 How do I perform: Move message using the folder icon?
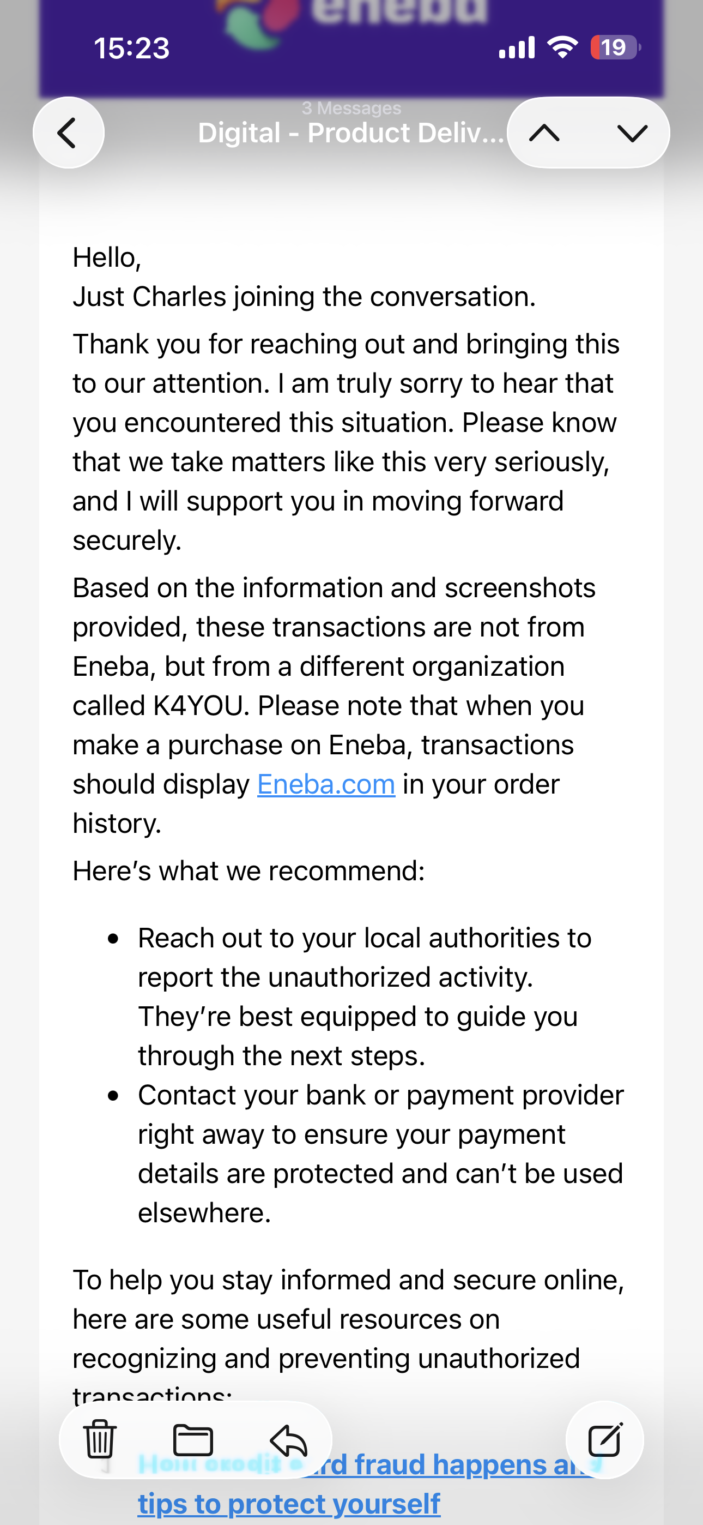193,1440
